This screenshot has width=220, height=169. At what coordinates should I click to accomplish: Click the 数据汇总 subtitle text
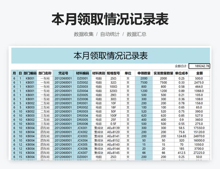pos(136,34)
